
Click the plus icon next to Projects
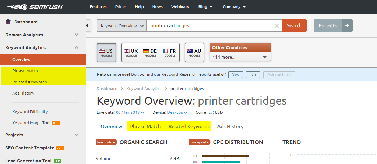tap(347, 25)
